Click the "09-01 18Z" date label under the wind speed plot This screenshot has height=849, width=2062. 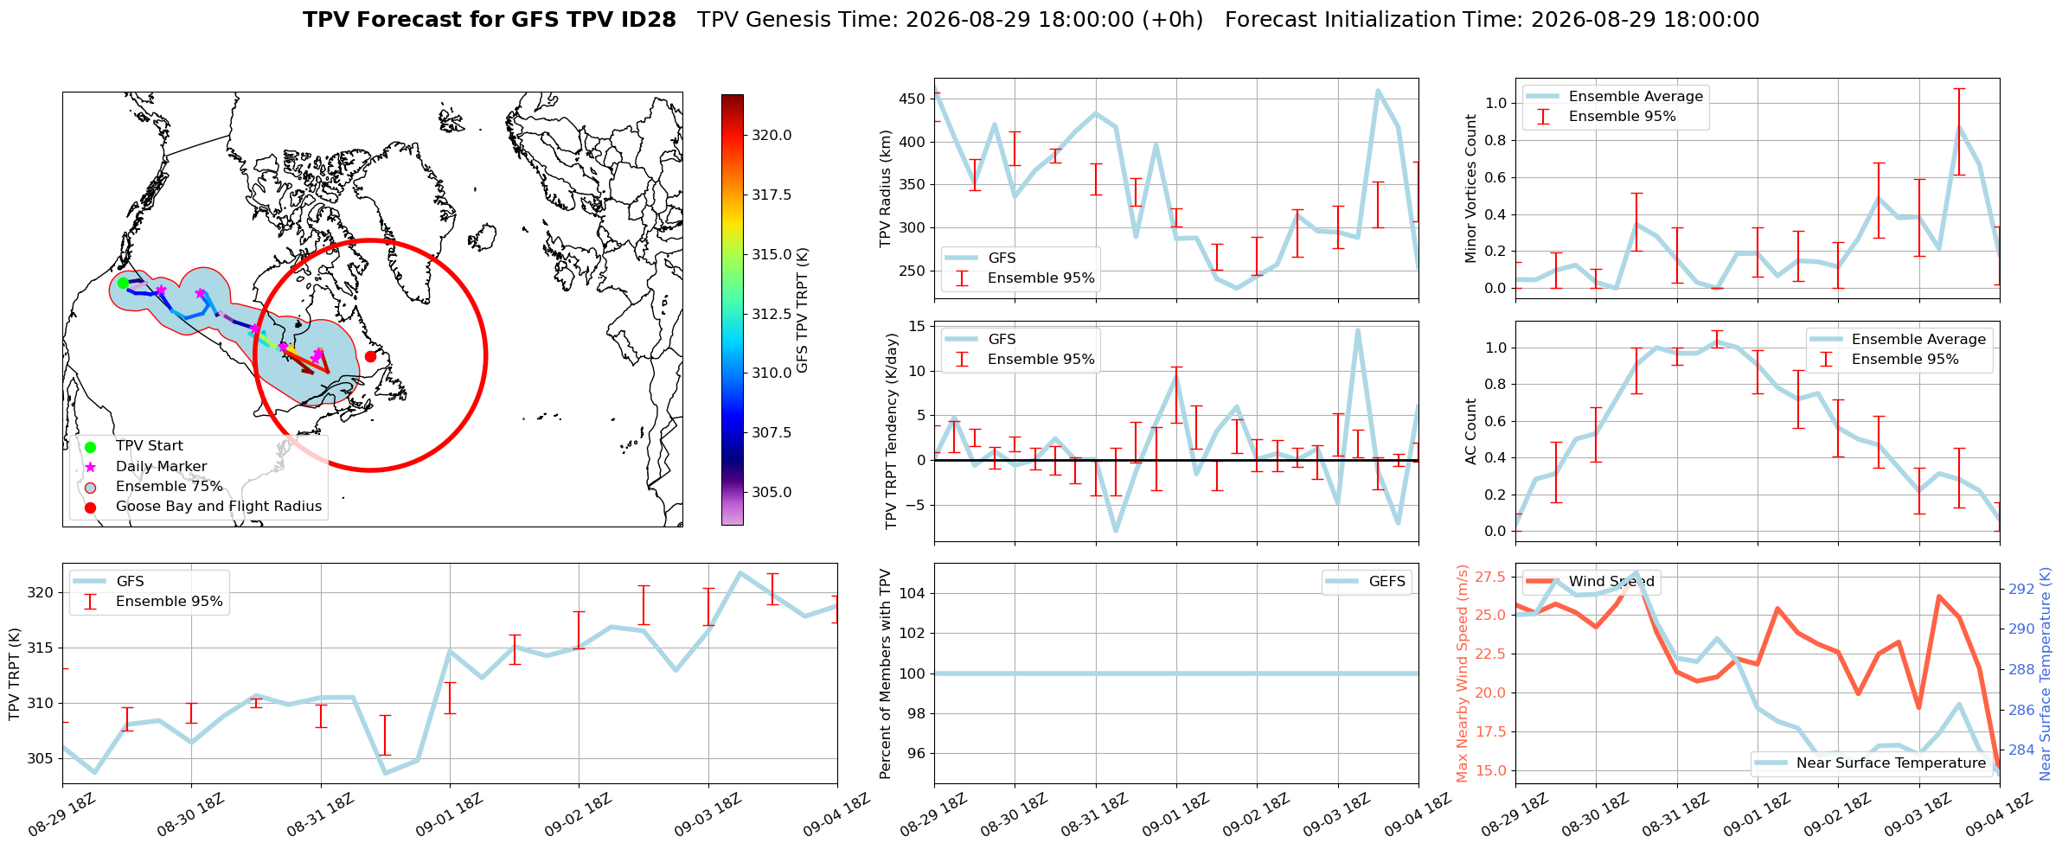[1756, 816]
